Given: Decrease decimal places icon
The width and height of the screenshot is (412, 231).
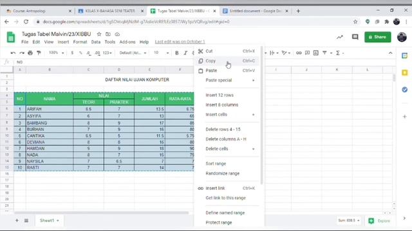Looking at the screenshot, I should (x=89, y=53).
